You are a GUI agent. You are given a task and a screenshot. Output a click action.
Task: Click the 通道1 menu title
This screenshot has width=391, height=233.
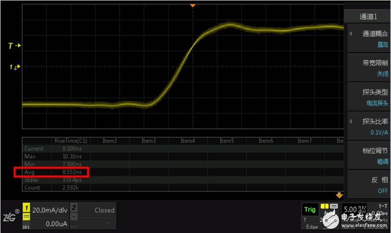368,16
